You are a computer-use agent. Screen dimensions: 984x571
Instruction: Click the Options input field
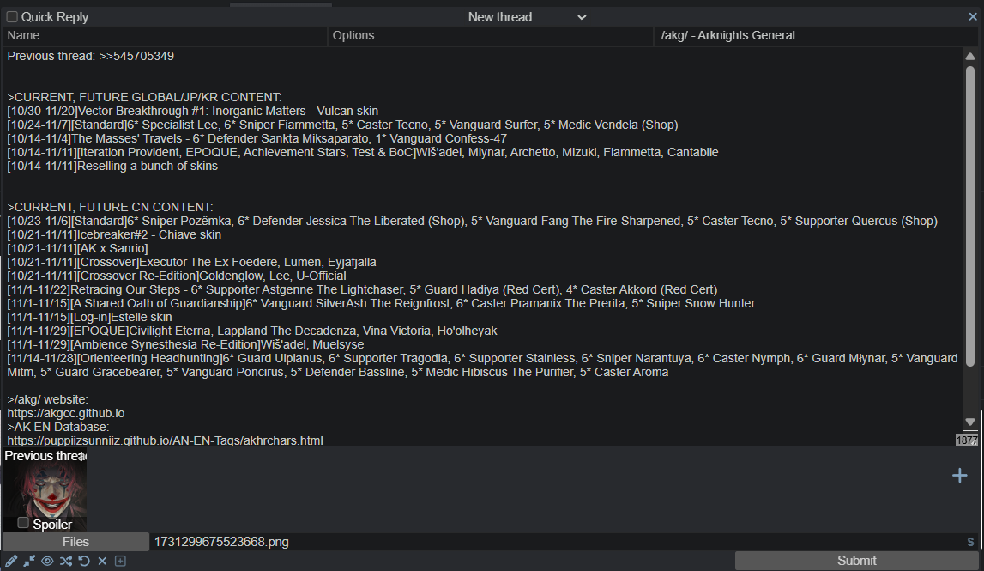click(490, 36)
